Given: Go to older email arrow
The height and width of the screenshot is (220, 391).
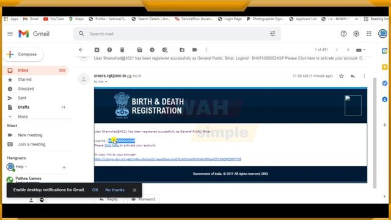Looking at the screenshot, I should pos(348,50).
